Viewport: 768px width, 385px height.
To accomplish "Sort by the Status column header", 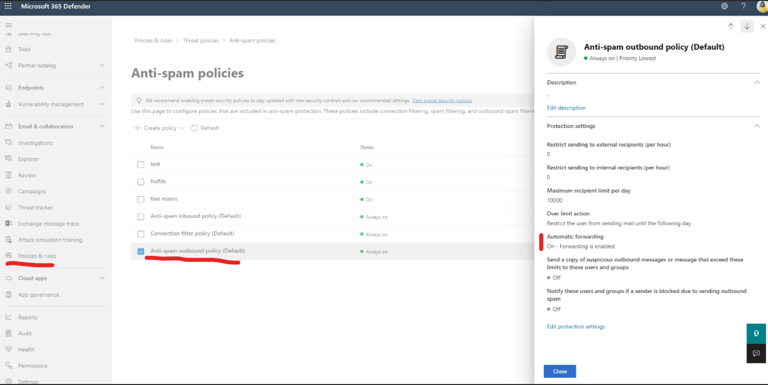I will click(367, 147).
